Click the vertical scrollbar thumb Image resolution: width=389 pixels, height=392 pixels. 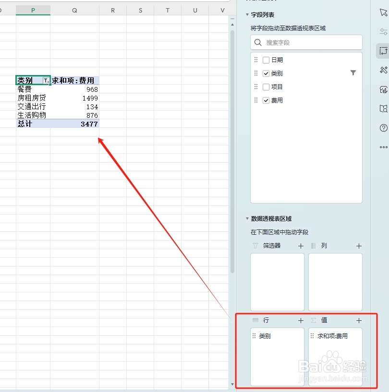(232, 152)
